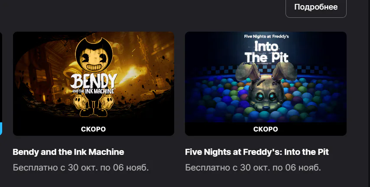The image size is (370, 187).
Task: Click the Подробнее button
Action: point(316,7)
